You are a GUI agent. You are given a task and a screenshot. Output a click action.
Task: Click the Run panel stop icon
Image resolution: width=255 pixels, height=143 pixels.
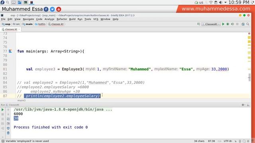[x=3, y=114]
